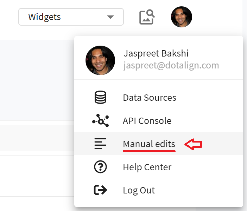247x211 pixels.
Task: Click the user avatar in the top bar
Action: click(x=182, y=17)
